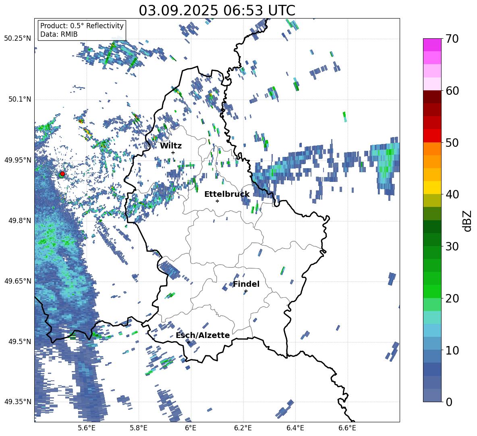Screen dimensions: 477x436
Task: Click the 20 tick label on colorbar
Action: pyautogui.click(x=452, y=298)
